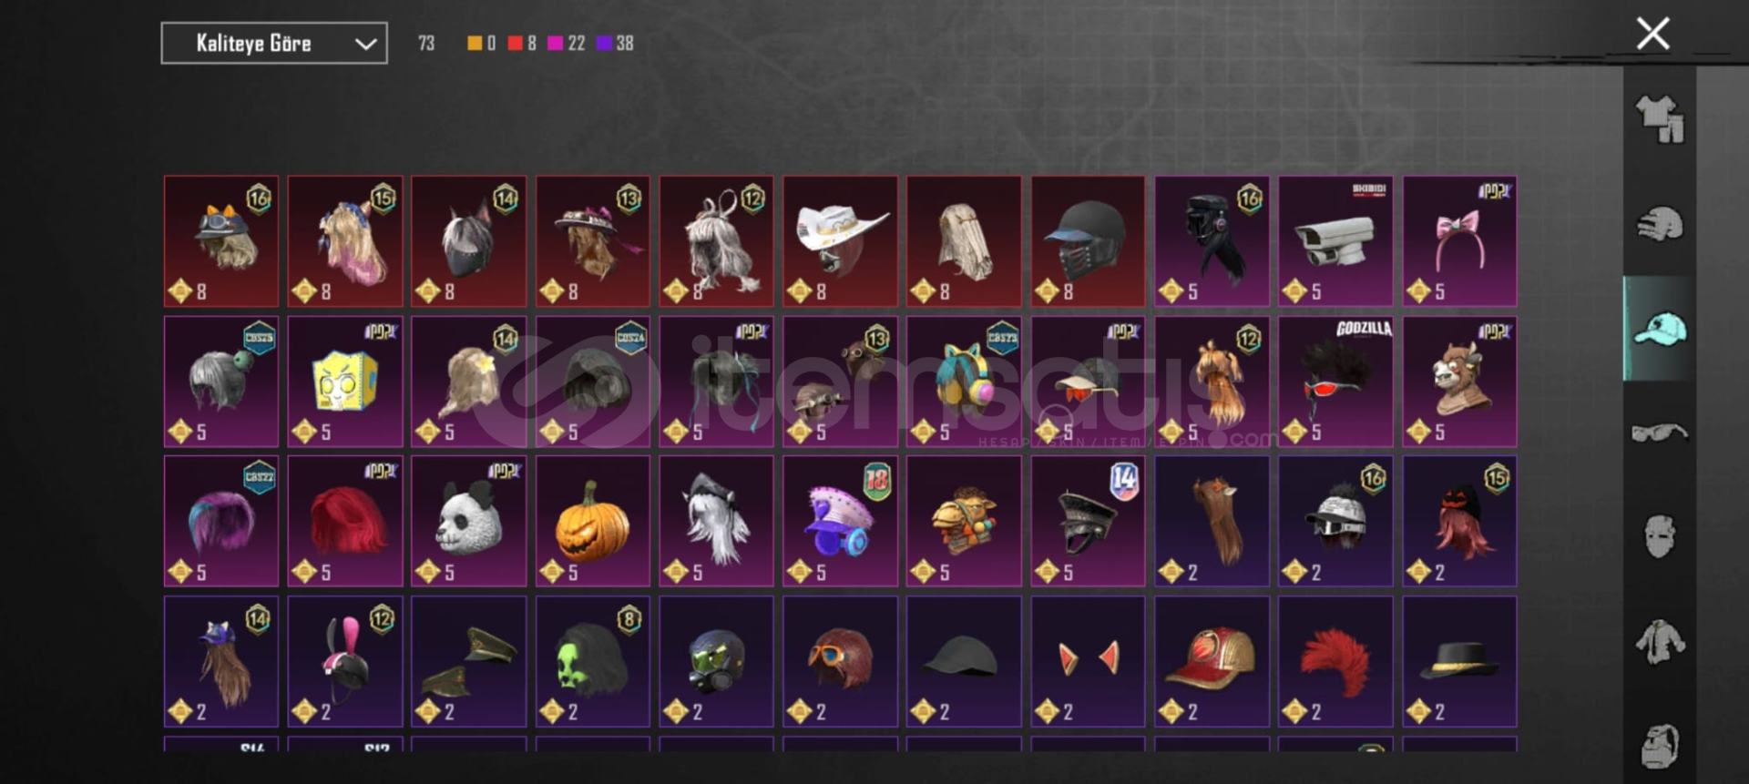The image size is (1749, 784).
Task: Pick the red and gold baseball cap
Action: click(1212, 661)
